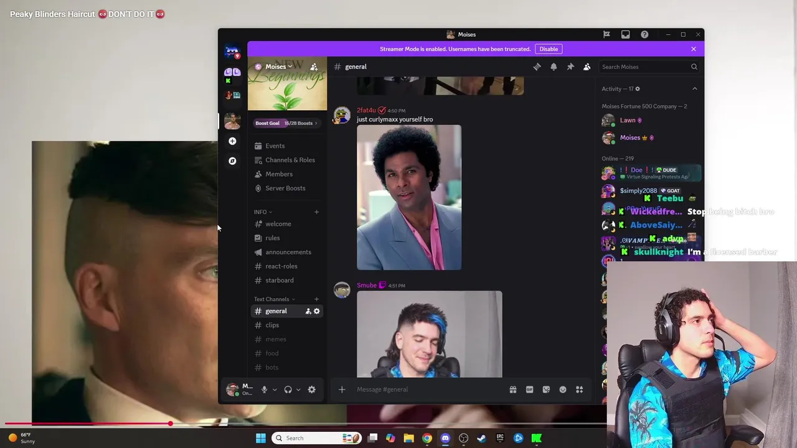Open the server folder with purple icons

click(x=232, y=76)
